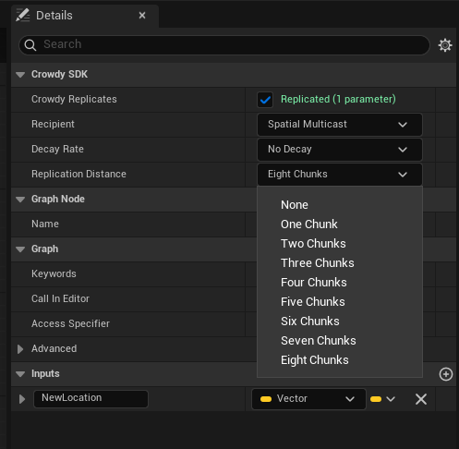Open the Recipient dropdown
459x449 pixels.
click(340, 125)
